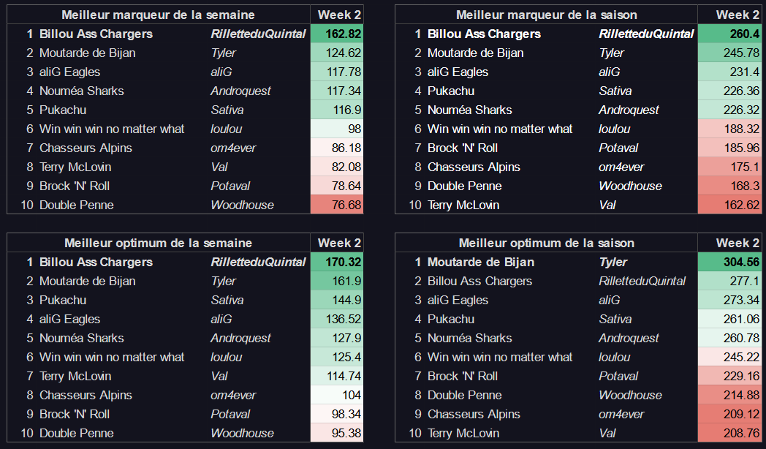Click the "Meilleur marqueur de la saison" header
The image size is (766, 449).
click(546, 15)
